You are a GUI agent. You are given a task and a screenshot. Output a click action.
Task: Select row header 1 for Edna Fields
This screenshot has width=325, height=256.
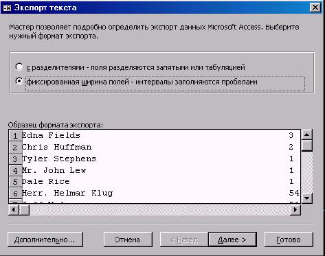tap(15, 136)
